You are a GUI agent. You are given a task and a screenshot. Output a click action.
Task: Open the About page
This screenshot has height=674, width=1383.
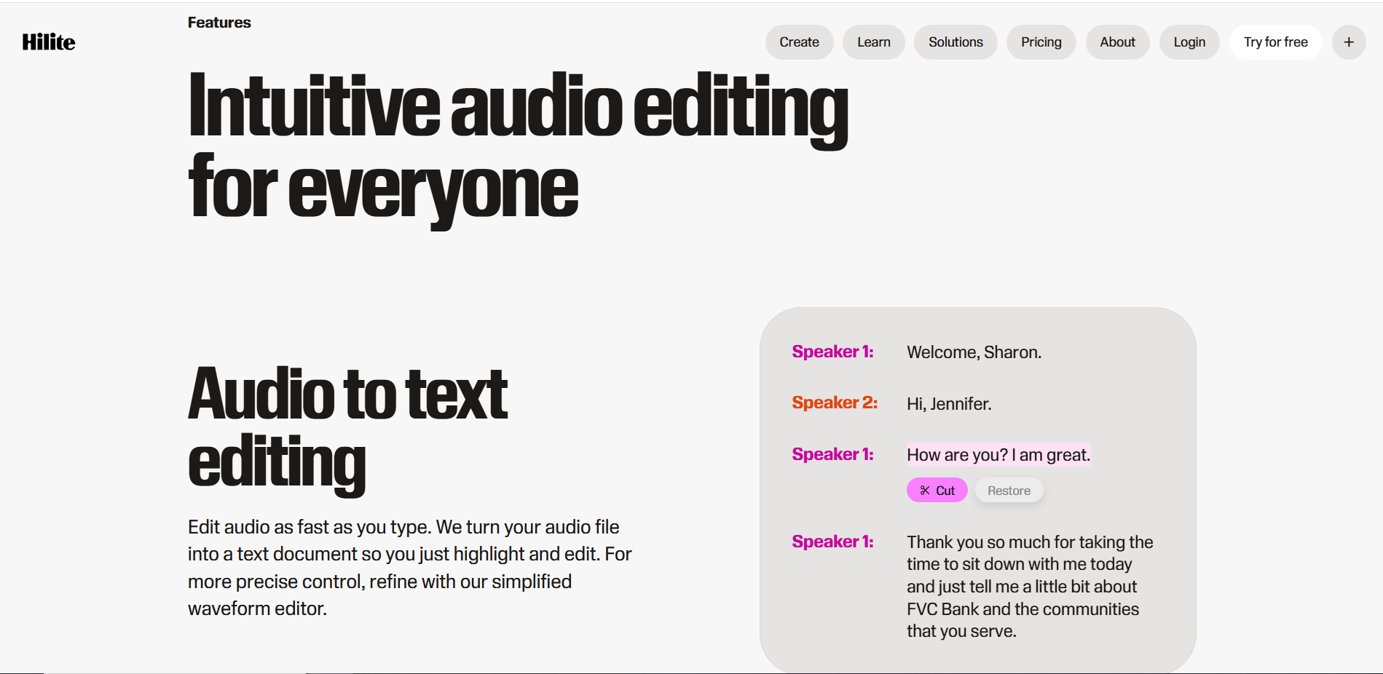1117,42
